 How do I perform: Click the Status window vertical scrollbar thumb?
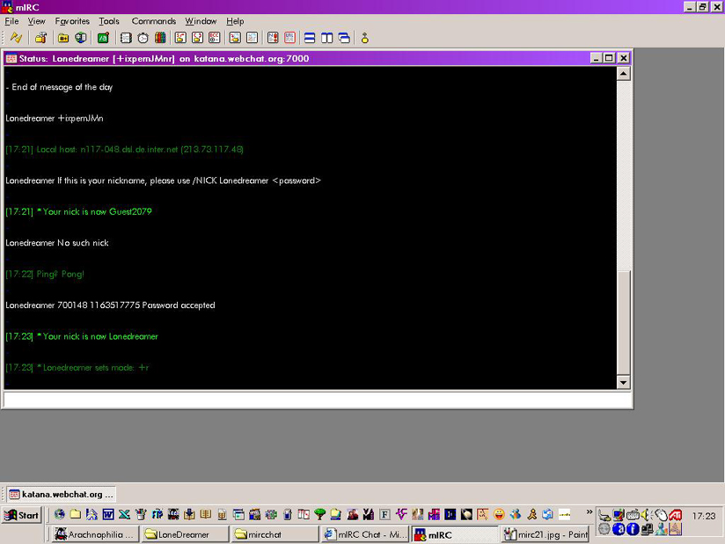(x=623, y=322)
